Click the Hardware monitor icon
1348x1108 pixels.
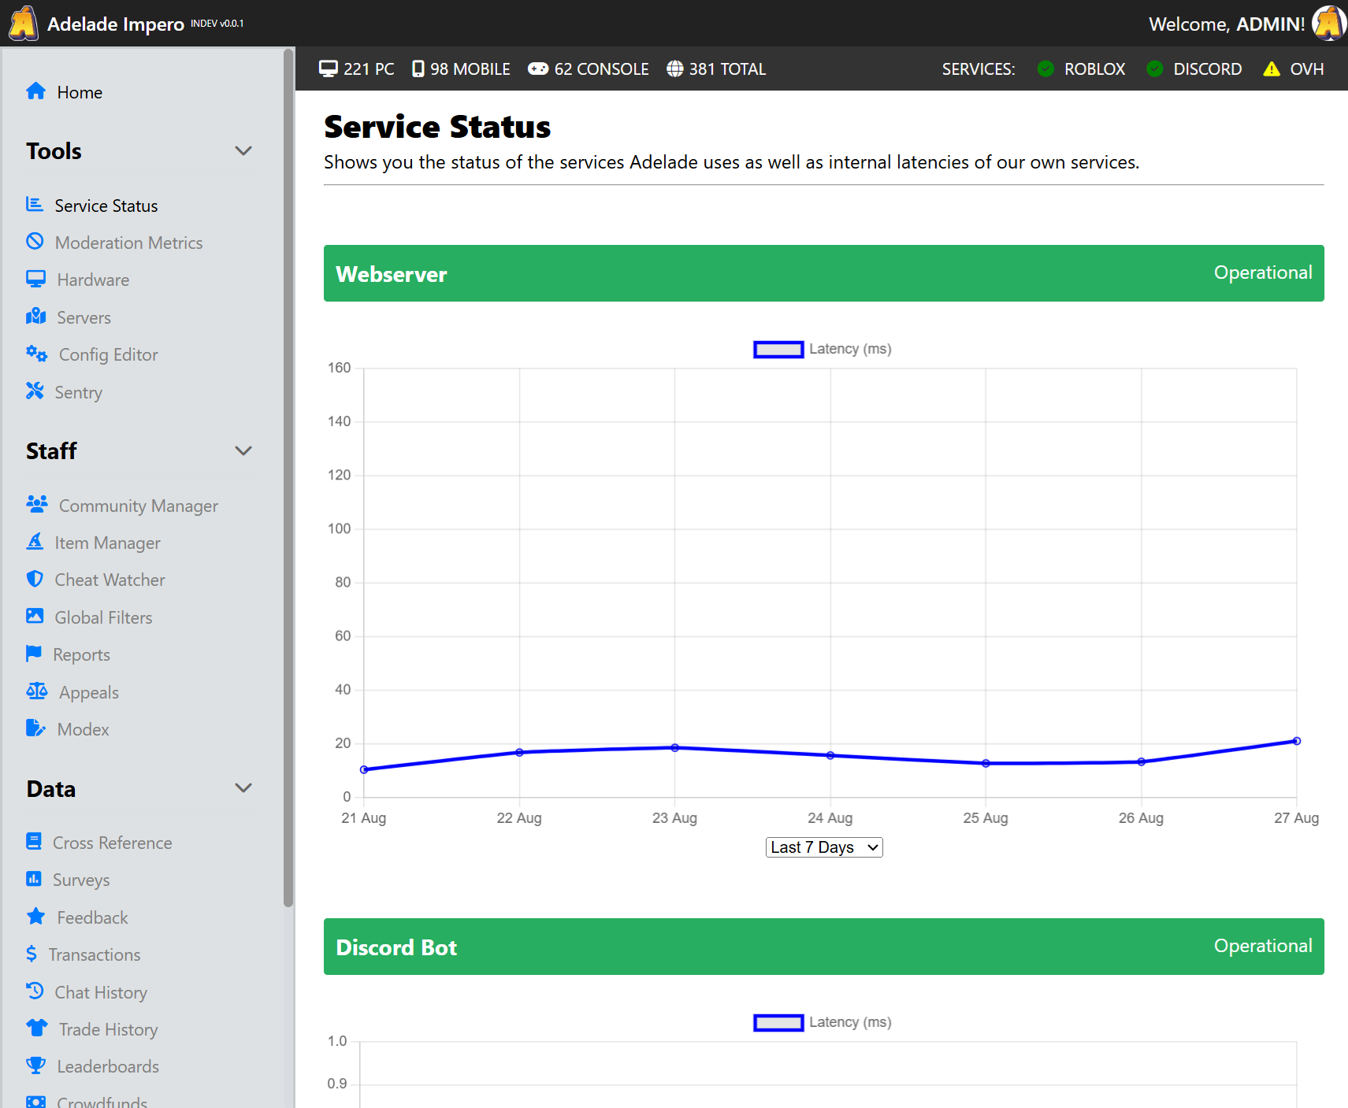(35, 279)
